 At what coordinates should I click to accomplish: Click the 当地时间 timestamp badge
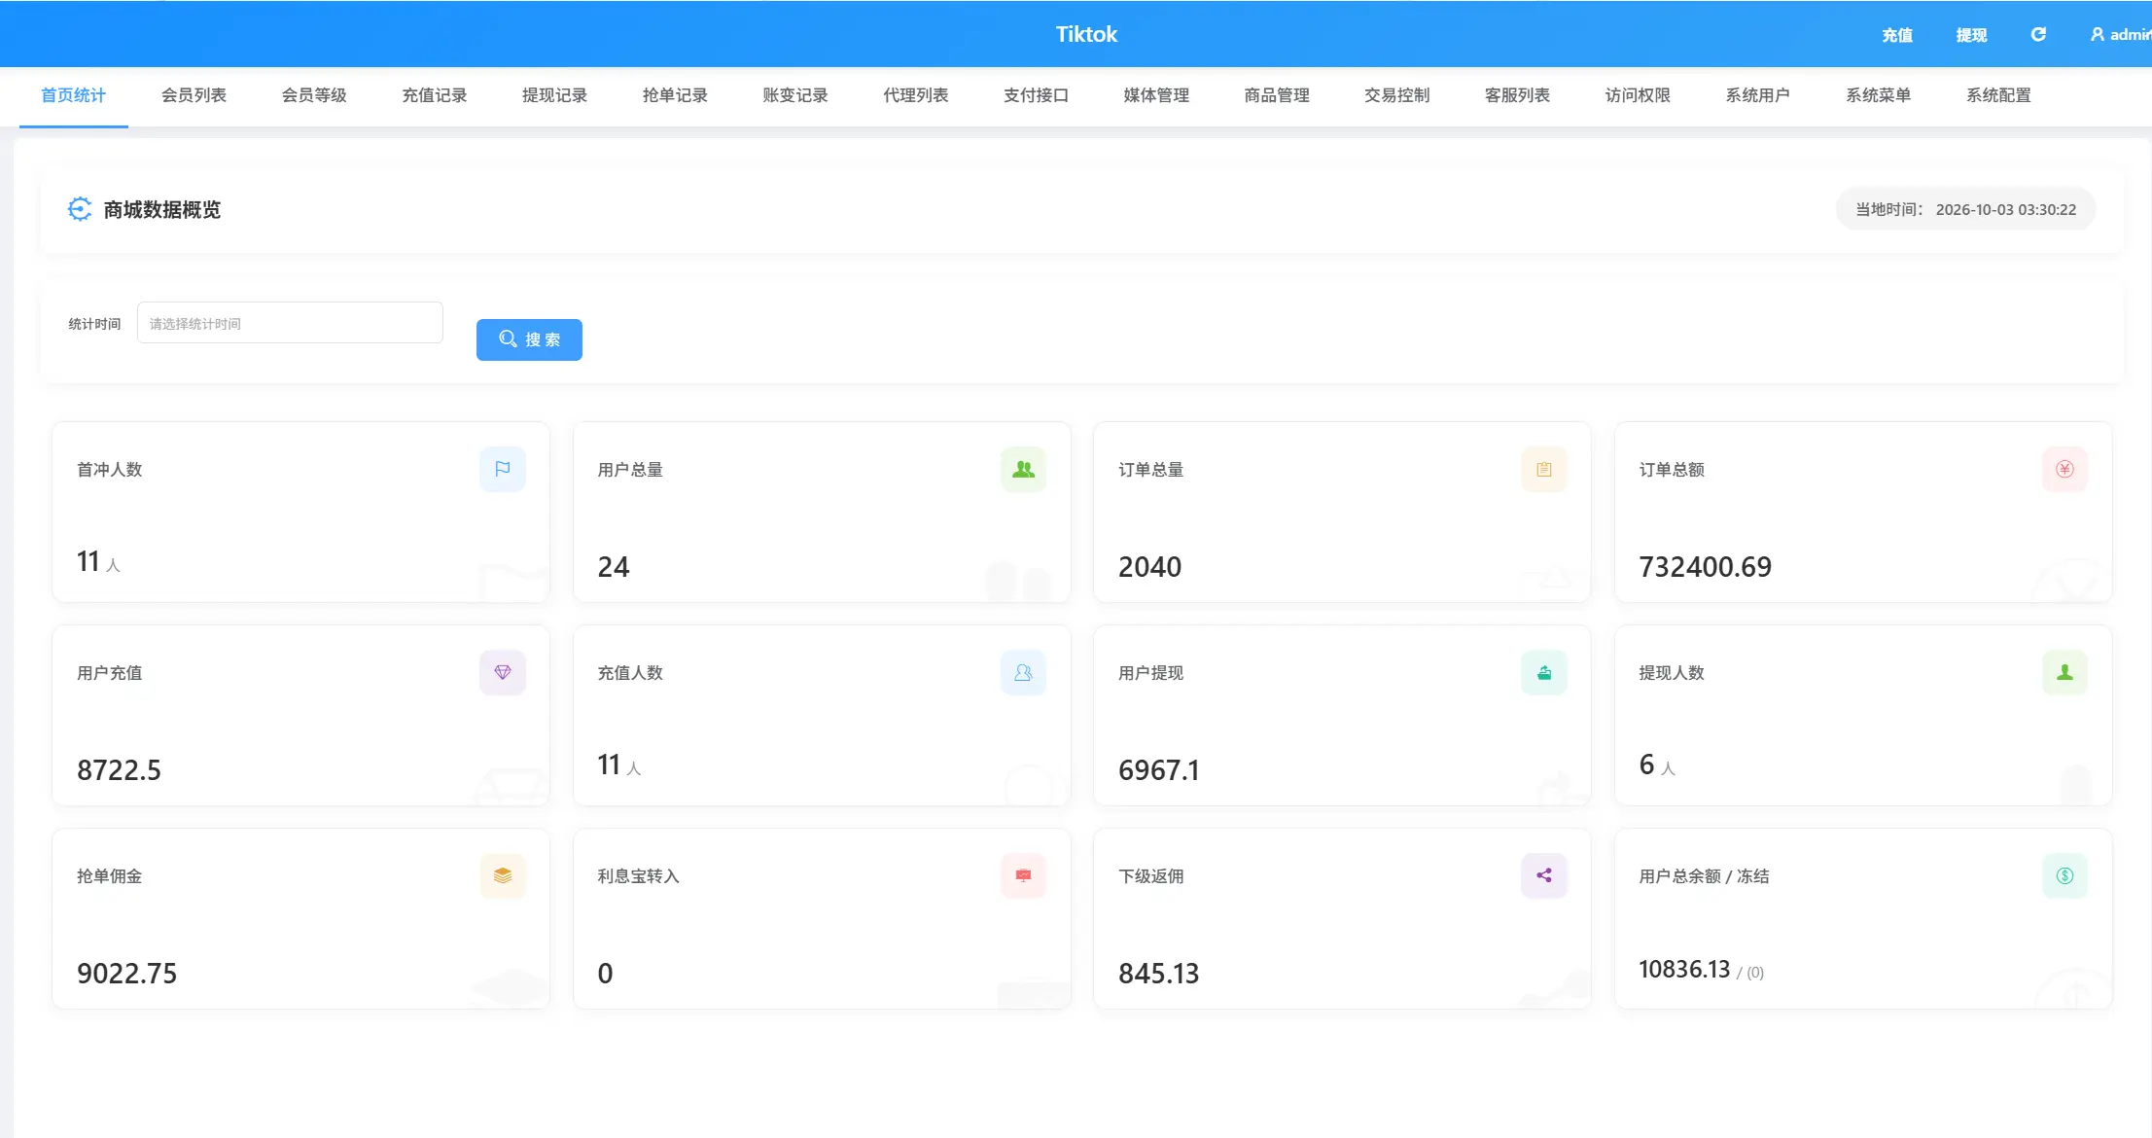1965,209
